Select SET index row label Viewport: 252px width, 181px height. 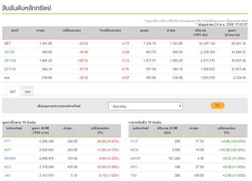(8, 44)
